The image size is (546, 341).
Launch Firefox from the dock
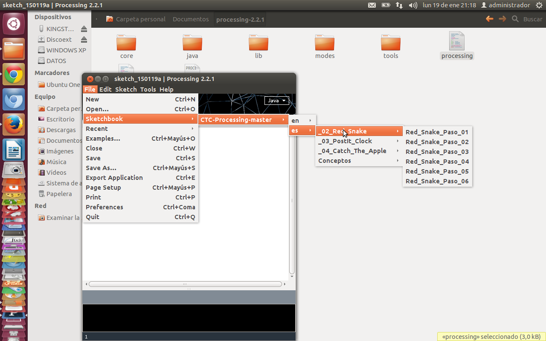click(14, 125)
